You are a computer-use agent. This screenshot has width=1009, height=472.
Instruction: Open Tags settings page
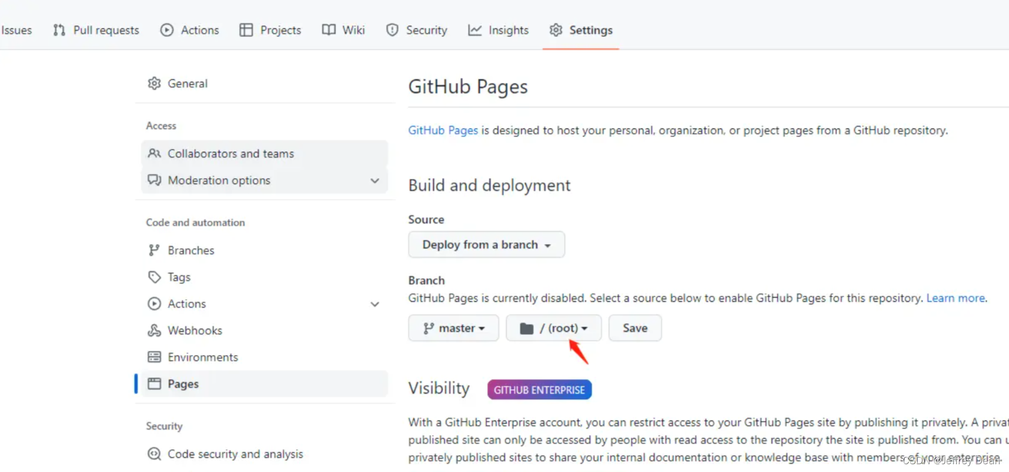pyautogui.click(x=264, y=277)
